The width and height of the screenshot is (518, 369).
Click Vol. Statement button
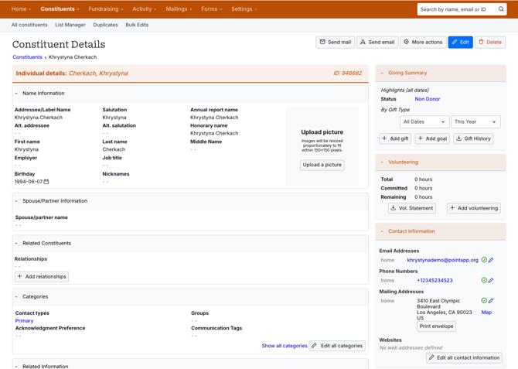pyautogui.click(x=411, y=208)
